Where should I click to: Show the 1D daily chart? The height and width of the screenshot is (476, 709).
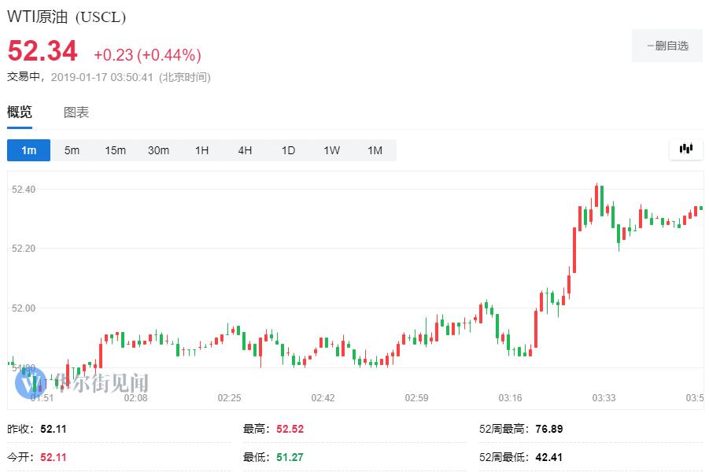288,150
